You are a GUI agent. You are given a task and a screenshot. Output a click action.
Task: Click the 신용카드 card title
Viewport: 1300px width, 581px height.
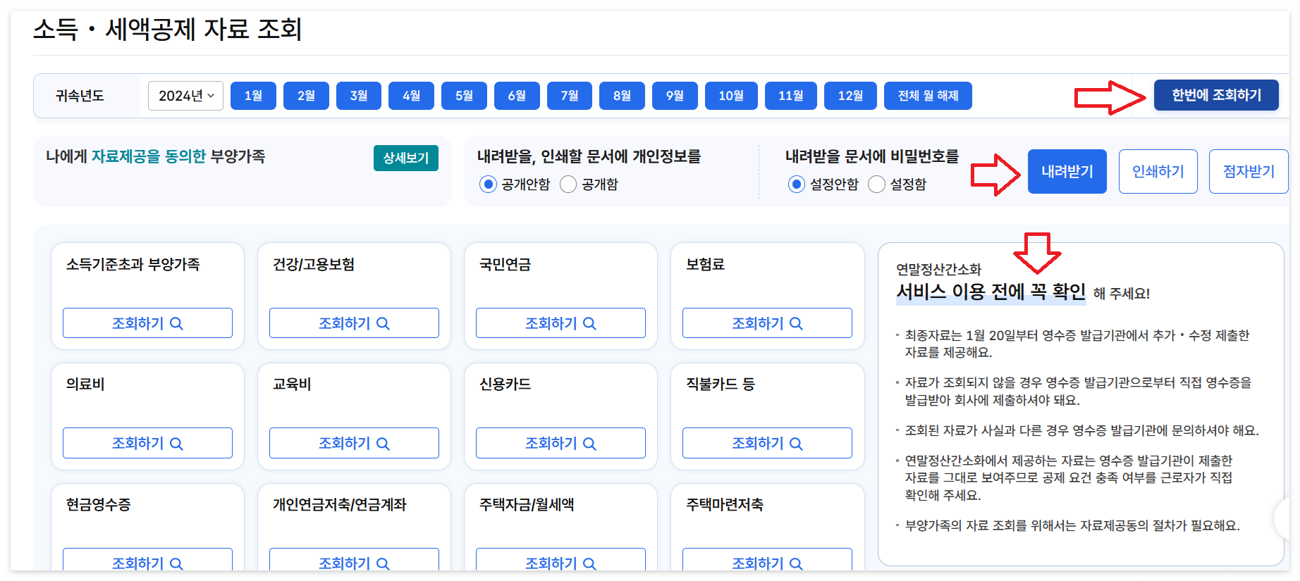505,385
